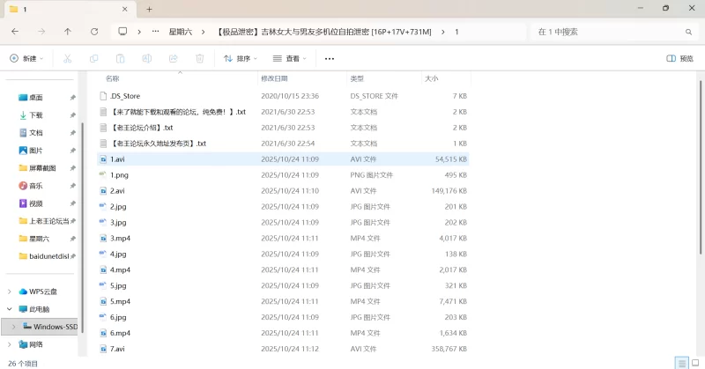The width and height of the screenshot is (705, 369).
Task: Switch to the details view layout button
Action: (681, 363)
